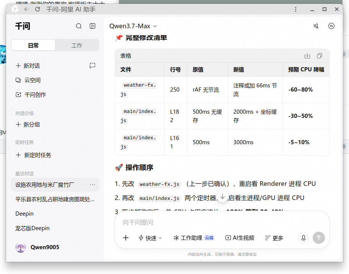The image size is (349, 274).
Task: Open the 龙芯版Deepin conversation
Action: tap(55, 228)
